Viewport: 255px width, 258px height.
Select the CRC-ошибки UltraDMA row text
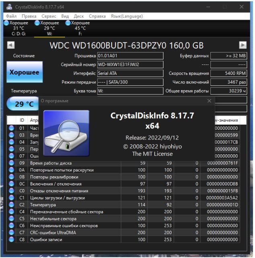click(x=53, y=232)
